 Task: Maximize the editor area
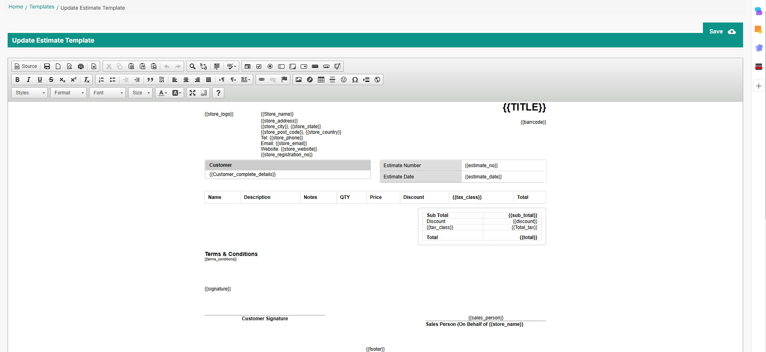[x=193, y=93]
